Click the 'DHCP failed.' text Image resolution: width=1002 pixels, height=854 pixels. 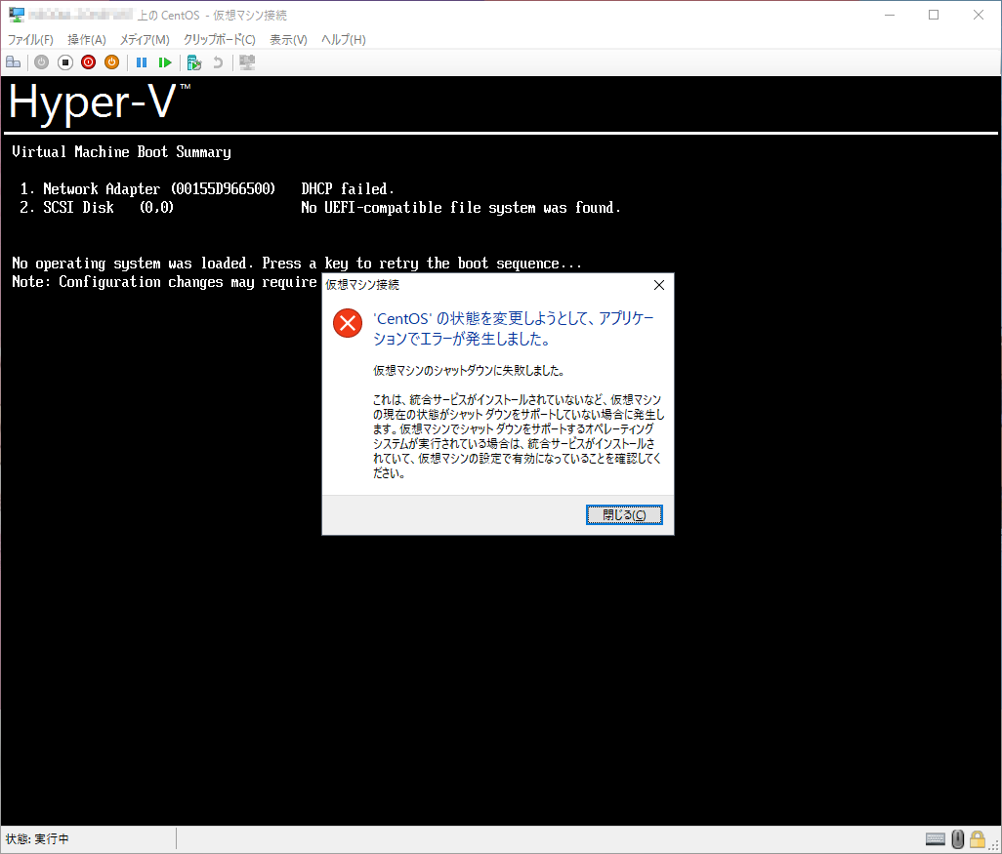(348, 189)
